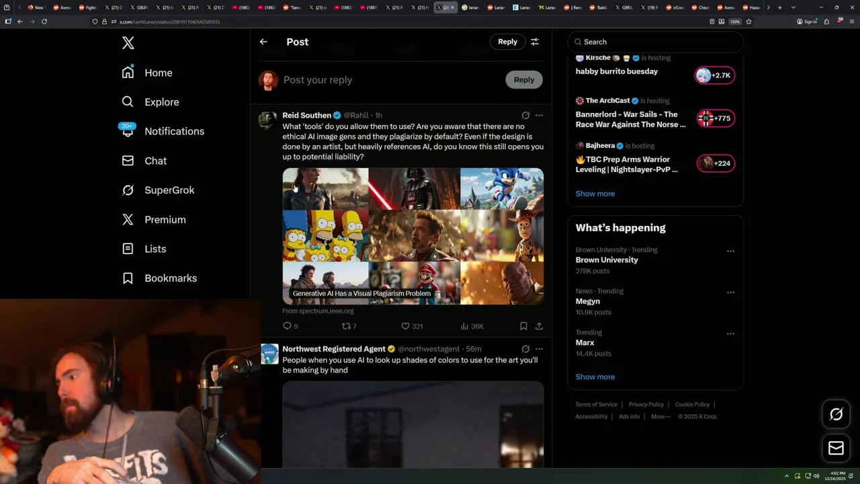
Task: Go back using the Post header arrow
Action: point(263,42)
